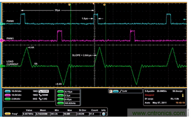The height and width of the screenshot is (118, 191).
Task: Click the magenta channel badge in the vertical readout
Action: [x=8, y=95]
